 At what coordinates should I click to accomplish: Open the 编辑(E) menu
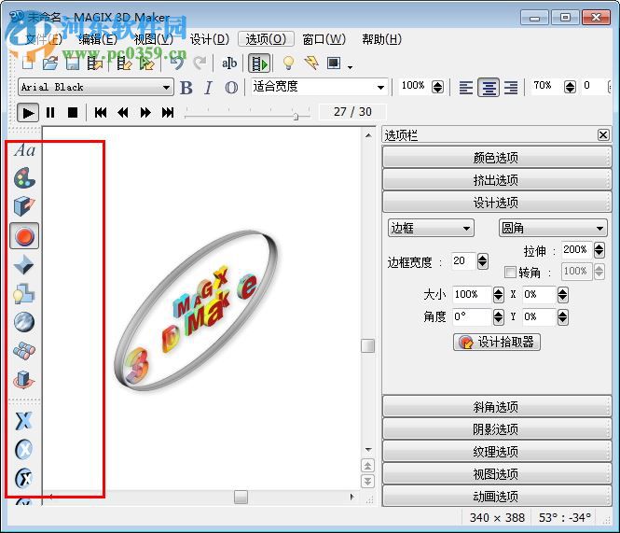tap(98, 39)
